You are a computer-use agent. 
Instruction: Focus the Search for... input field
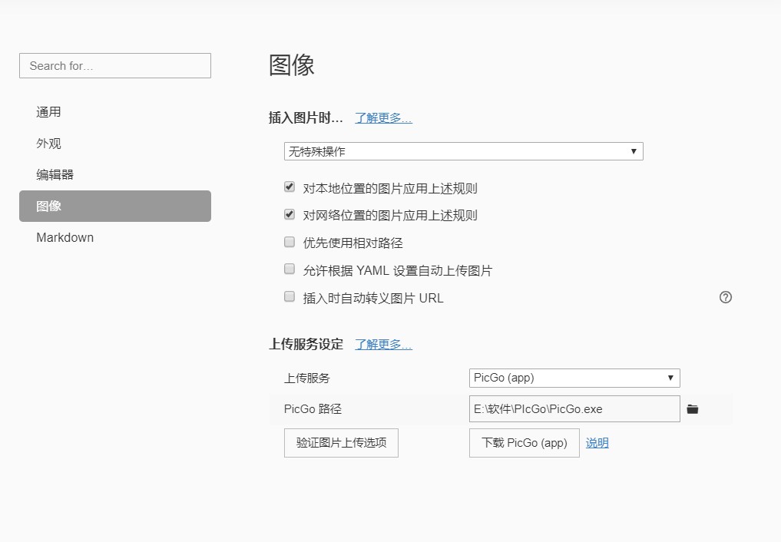tap(115, 66)
